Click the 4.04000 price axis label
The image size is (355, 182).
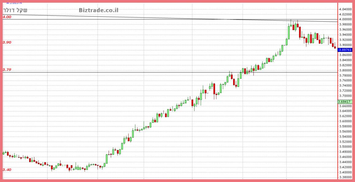click(345, 9)
